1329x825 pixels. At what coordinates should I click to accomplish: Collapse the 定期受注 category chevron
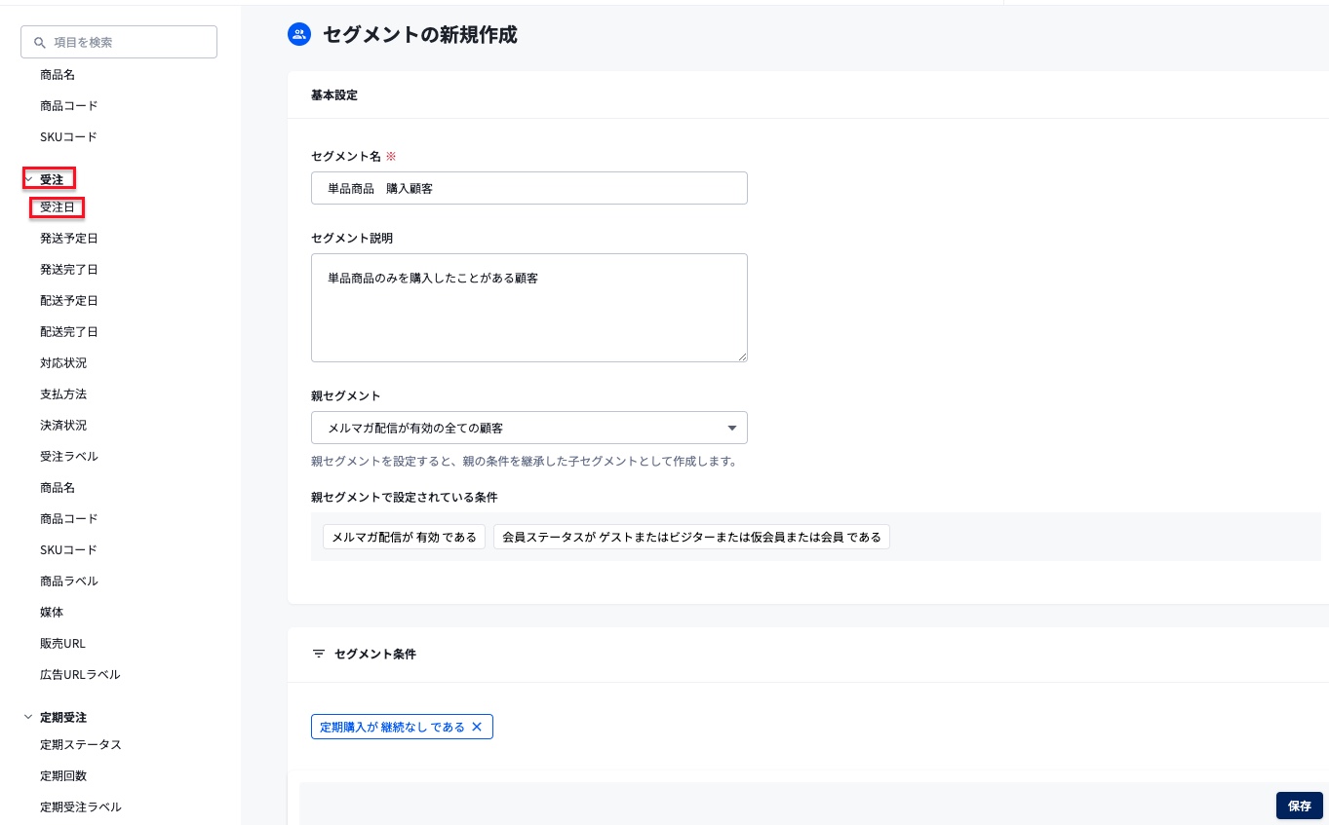(x=28, y=717)
